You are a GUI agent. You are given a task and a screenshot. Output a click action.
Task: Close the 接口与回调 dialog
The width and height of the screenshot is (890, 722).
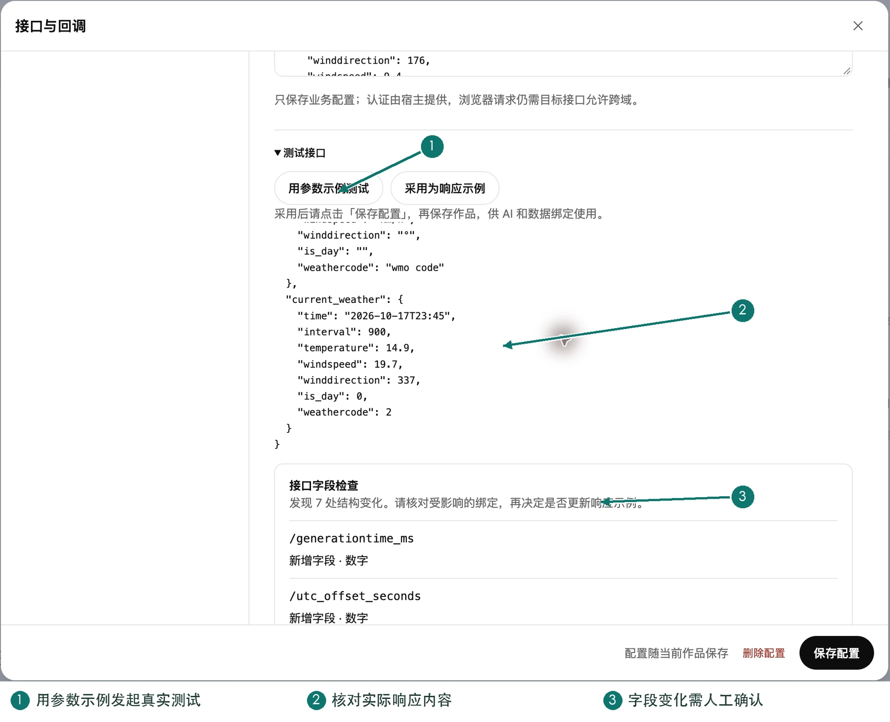pos(858,26)
